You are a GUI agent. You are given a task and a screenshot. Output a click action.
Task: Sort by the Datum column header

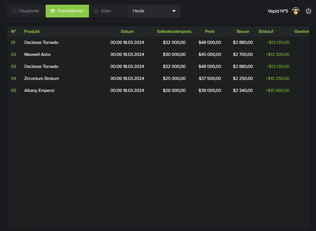click(127, 31)
